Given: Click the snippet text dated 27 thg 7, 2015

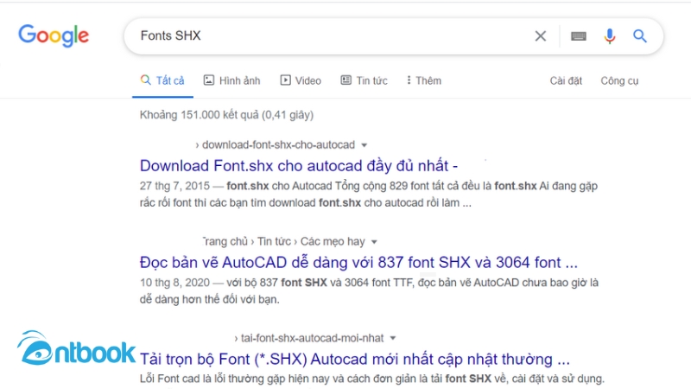Looking at the screenshot, I should coord(369,194).
